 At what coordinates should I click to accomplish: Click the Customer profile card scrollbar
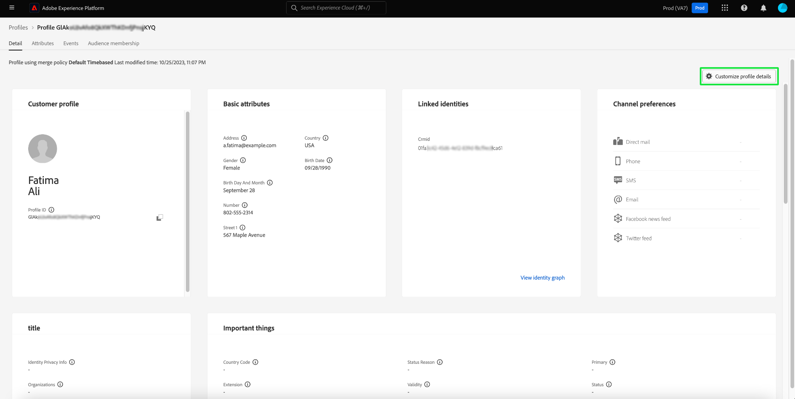pos(188,202)
